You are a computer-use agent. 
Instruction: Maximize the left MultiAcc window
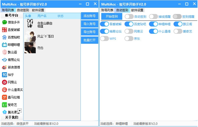(x=87, y=4)
